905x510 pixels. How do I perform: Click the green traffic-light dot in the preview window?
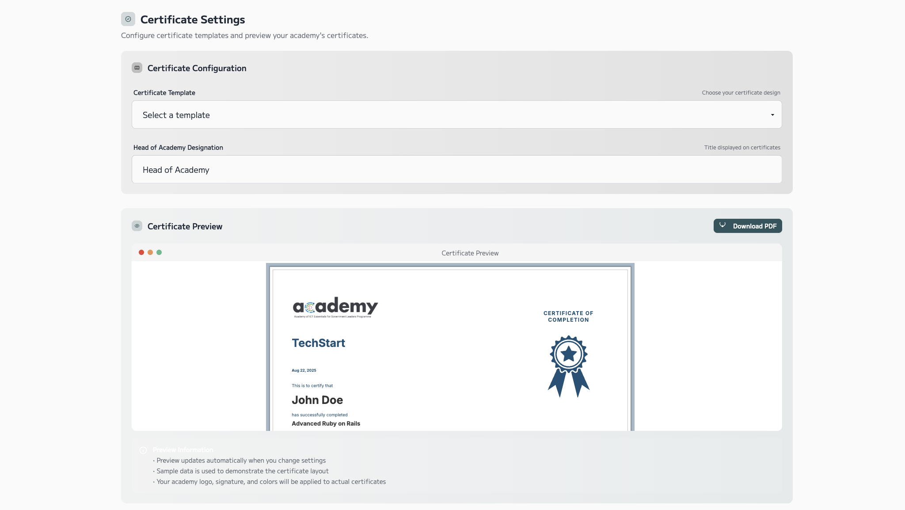pos(159,252)
